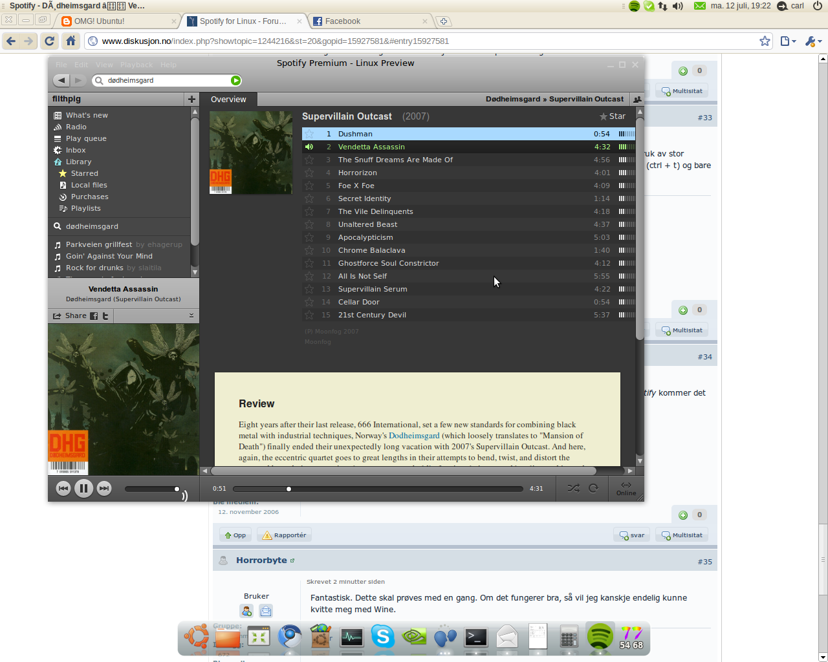Switch to Facebook browser tab
The image size is (828, 662).
pos(370,21)
